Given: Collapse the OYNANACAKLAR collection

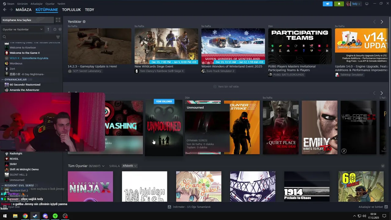Looking at the screenshot, I should coord(2,79).
